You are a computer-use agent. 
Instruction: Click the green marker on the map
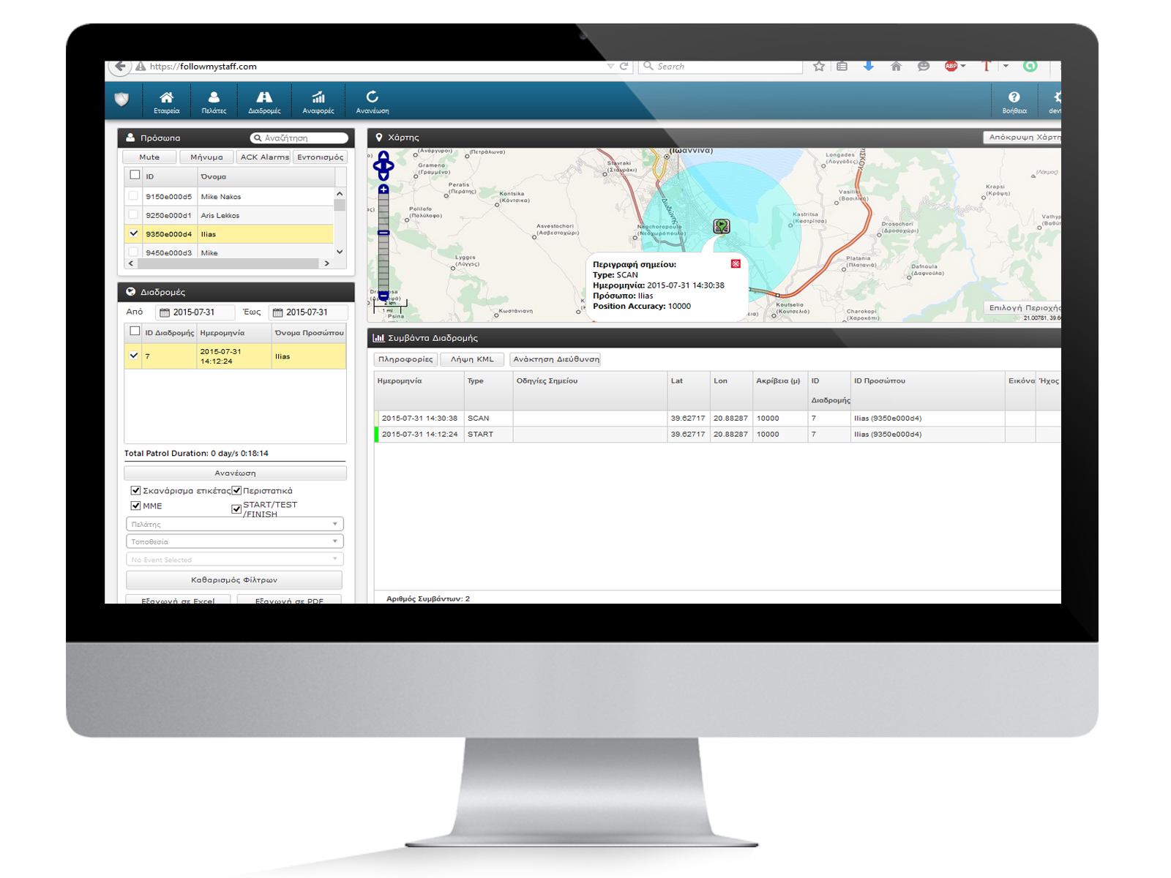[x=722, y=227]
